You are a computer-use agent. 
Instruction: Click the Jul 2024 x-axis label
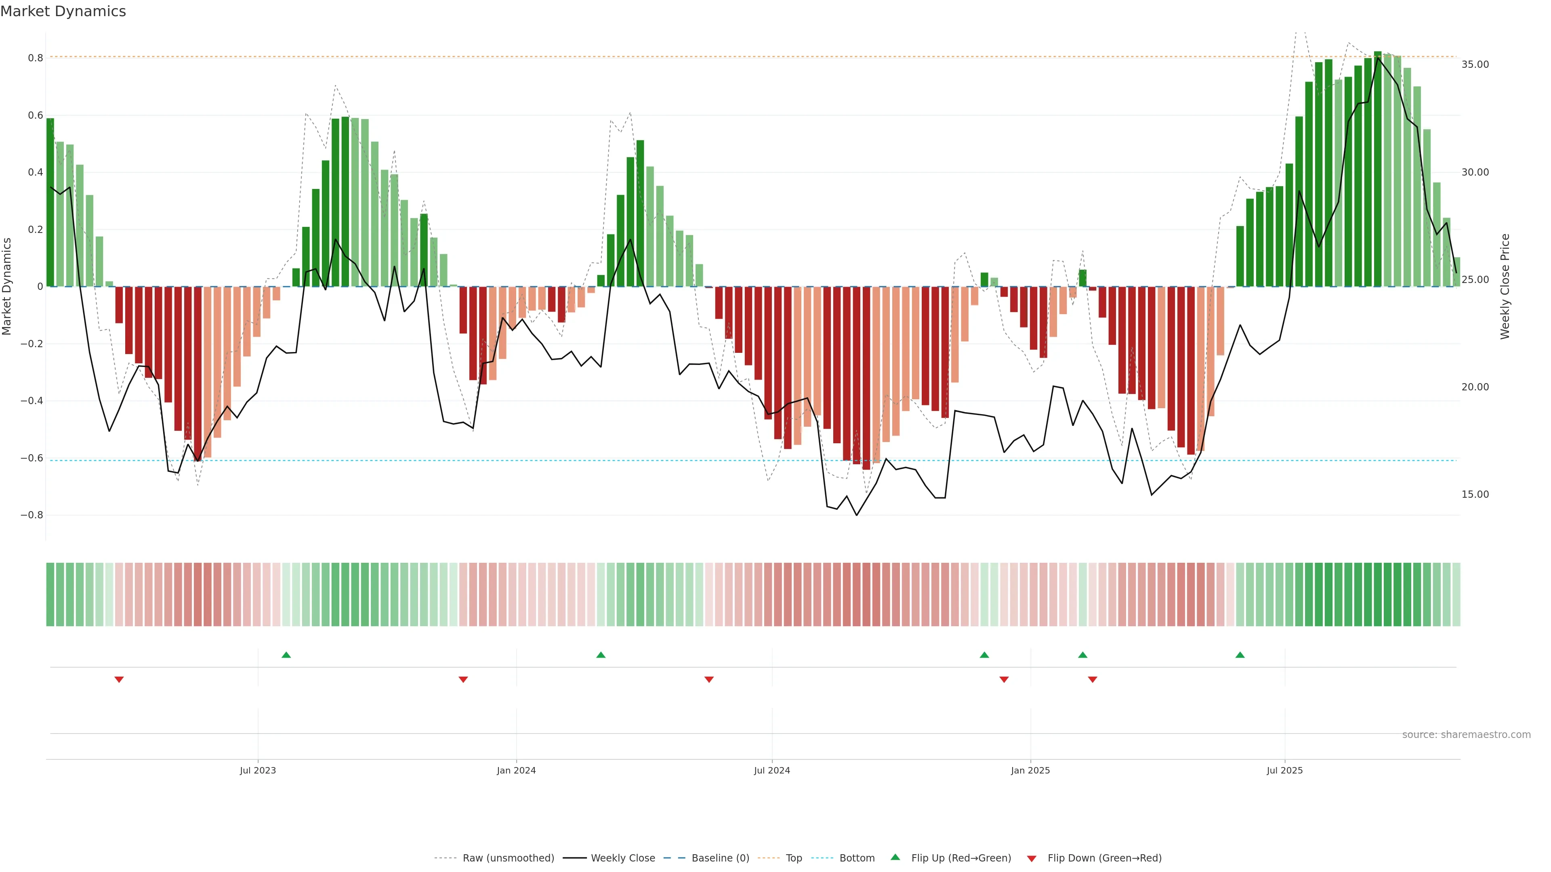(x=772, y=770)
